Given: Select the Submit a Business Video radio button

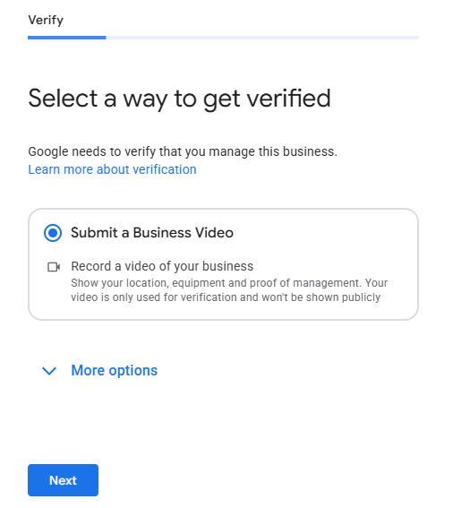Looking at the screenshot, I should (x=53, y=233).
